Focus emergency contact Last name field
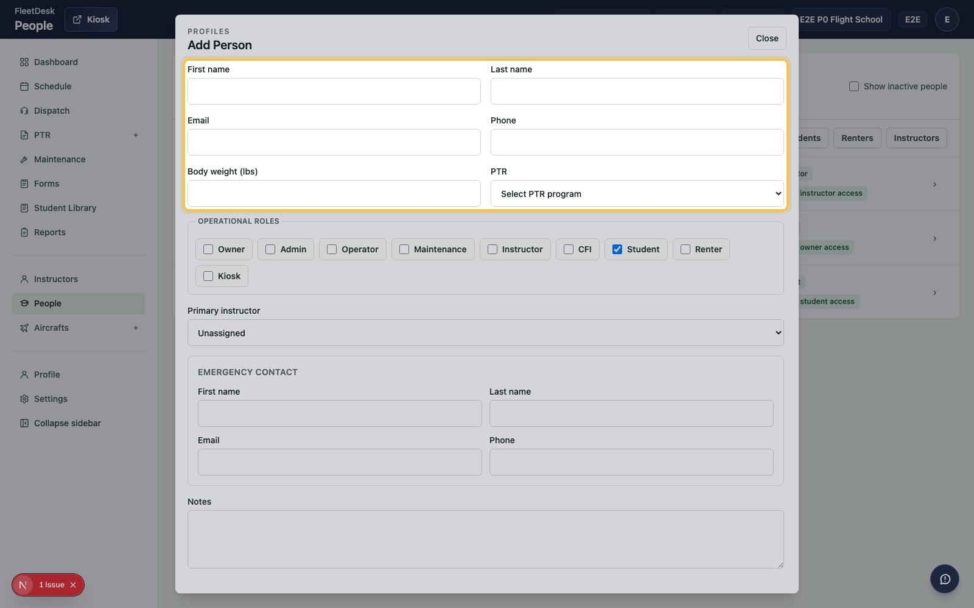The height and width of the screenshot is (608, 974). 631,413
